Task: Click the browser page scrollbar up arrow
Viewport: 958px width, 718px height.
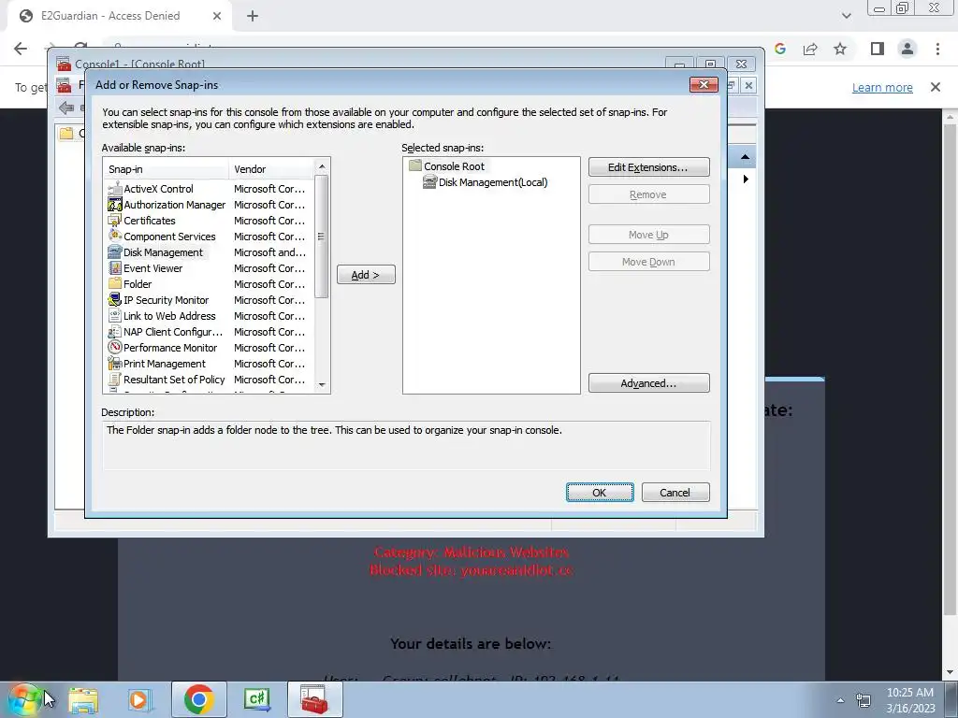Action: point(951,117)
